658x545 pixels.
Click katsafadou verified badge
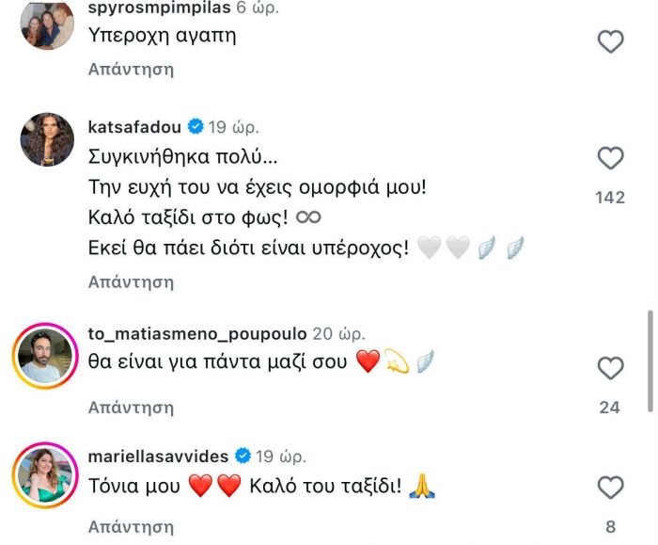pos(196,124)
